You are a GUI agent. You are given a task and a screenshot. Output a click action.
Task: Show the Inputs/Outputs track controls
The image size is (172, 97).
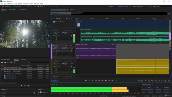(x=52, y=19)
